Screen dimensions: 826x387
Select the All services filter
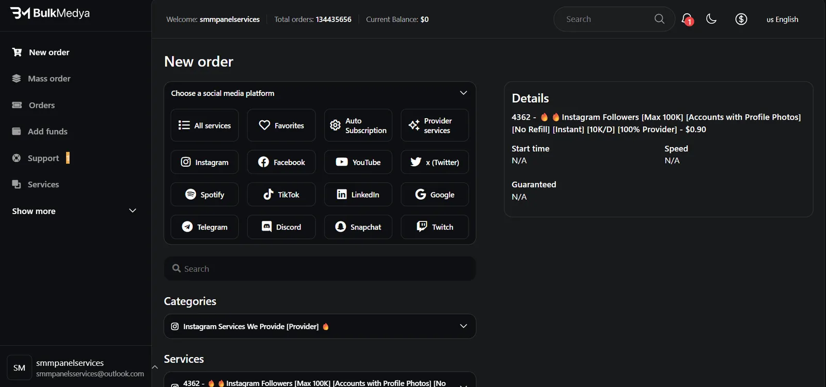(x=204, y=125)
